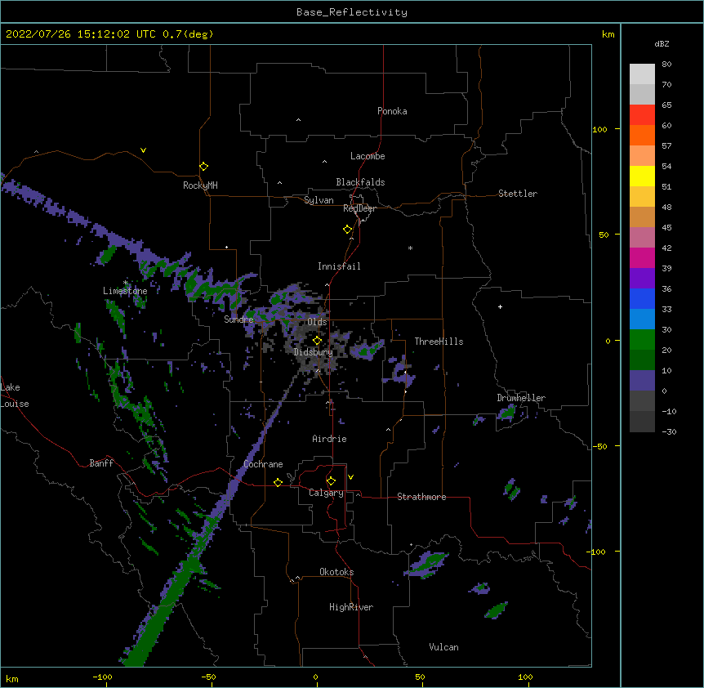
Task: Click the yellow diamond marker beneath the Olds label
Action: pyautogui.click(x=317, y=341)
